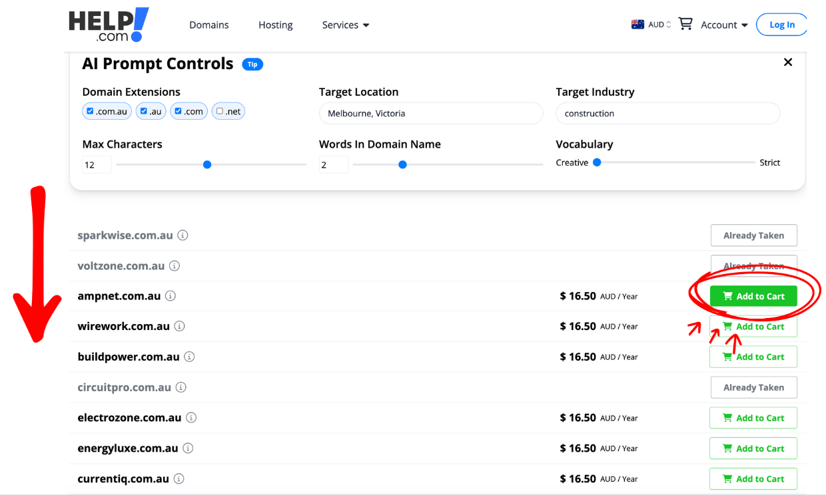Enable the .net extension checkbox
The width and height of the screenshot is (826, 495).
pos(220,111)
